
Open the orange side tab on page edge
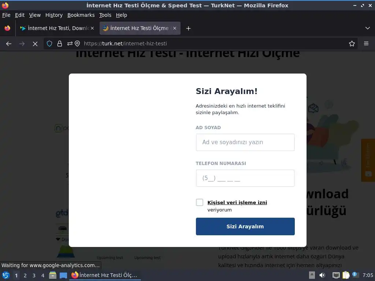(368, 160)
